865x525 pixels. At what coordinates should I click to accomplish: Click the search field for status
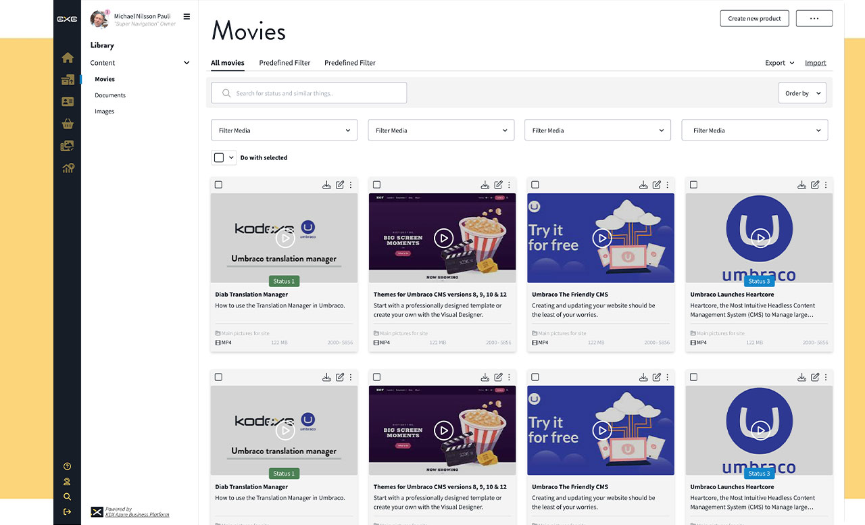click(x=309, y=93)
